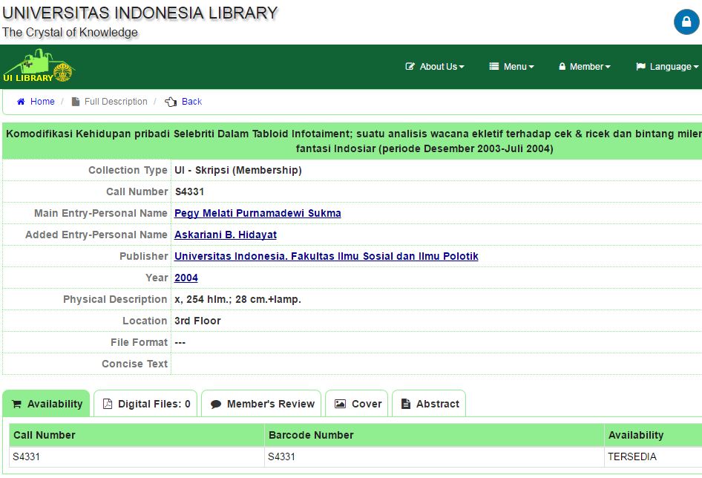Viewport: 702px width, 478px height.
Task: Expand the Member dropdown
Action: [585, 67]
